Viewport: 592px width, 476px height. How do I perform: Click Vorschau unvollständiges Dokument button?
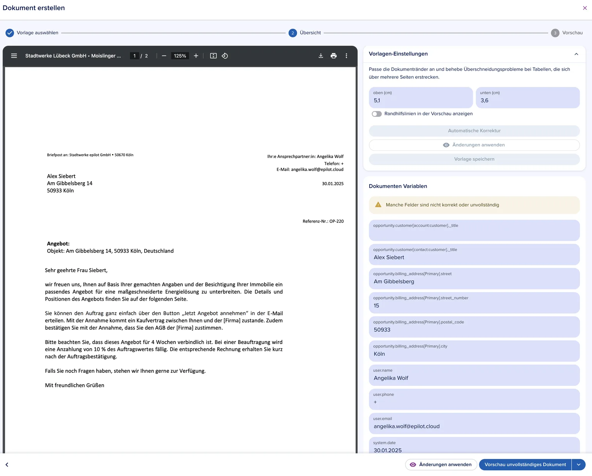tap(525, 465)
